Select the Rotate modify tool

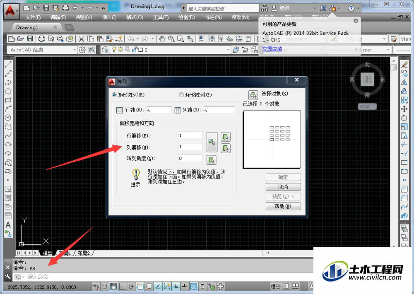click(404, 118)
